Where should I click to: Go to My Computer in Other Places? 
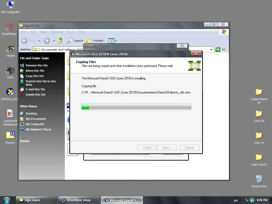35,124
